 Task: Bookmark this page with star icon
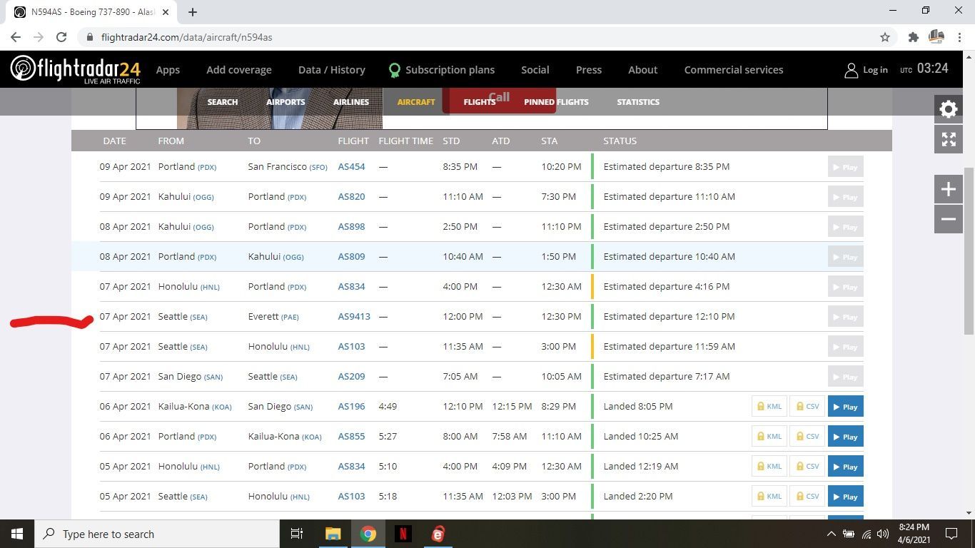pyautogui.click(x=885, y=37)
